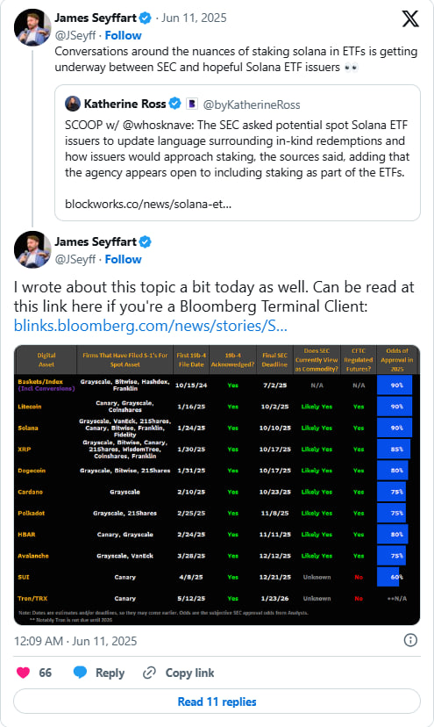Screen dimensions: 434x727
Task: Click the heart like icon
Action: click(23, 673)
